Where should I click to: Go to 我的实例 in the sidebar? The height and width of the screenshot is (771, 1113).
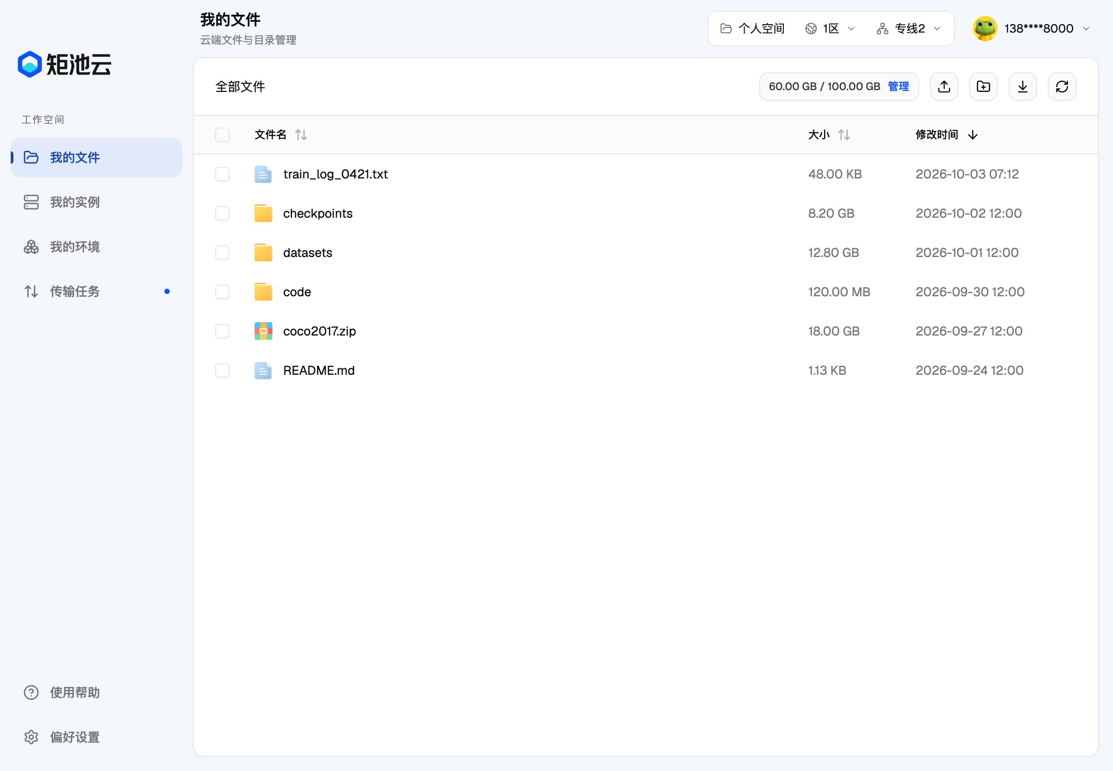pos(96,202)
